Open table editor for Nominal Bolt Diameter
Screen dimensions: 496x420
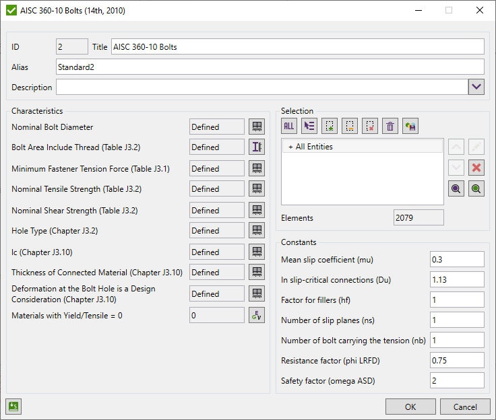click(x=257, y=127)
